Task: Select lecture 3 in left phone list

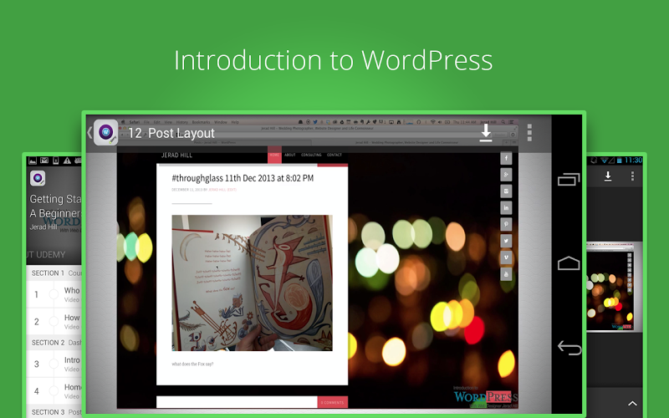Action: tap(54, 364)
